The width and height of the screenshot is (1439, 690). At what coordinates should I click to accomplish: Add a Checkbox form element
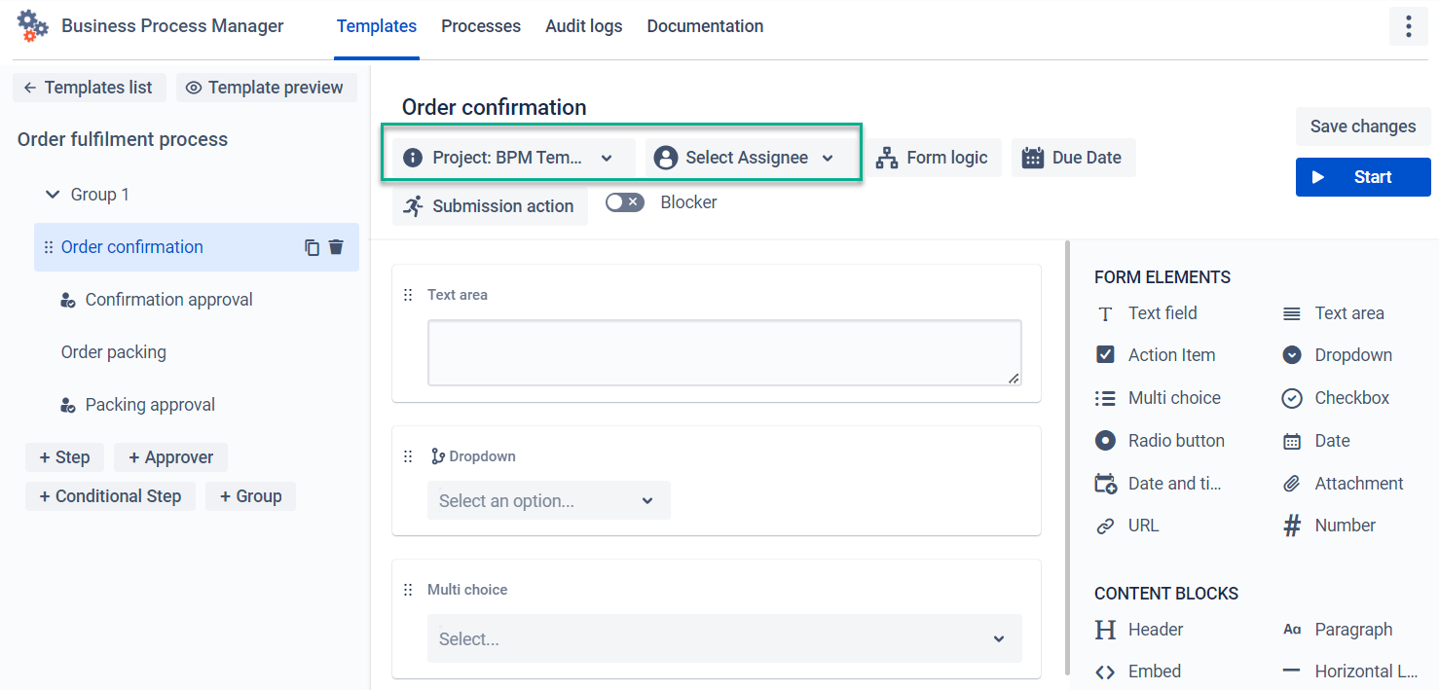pos(1335,398)
